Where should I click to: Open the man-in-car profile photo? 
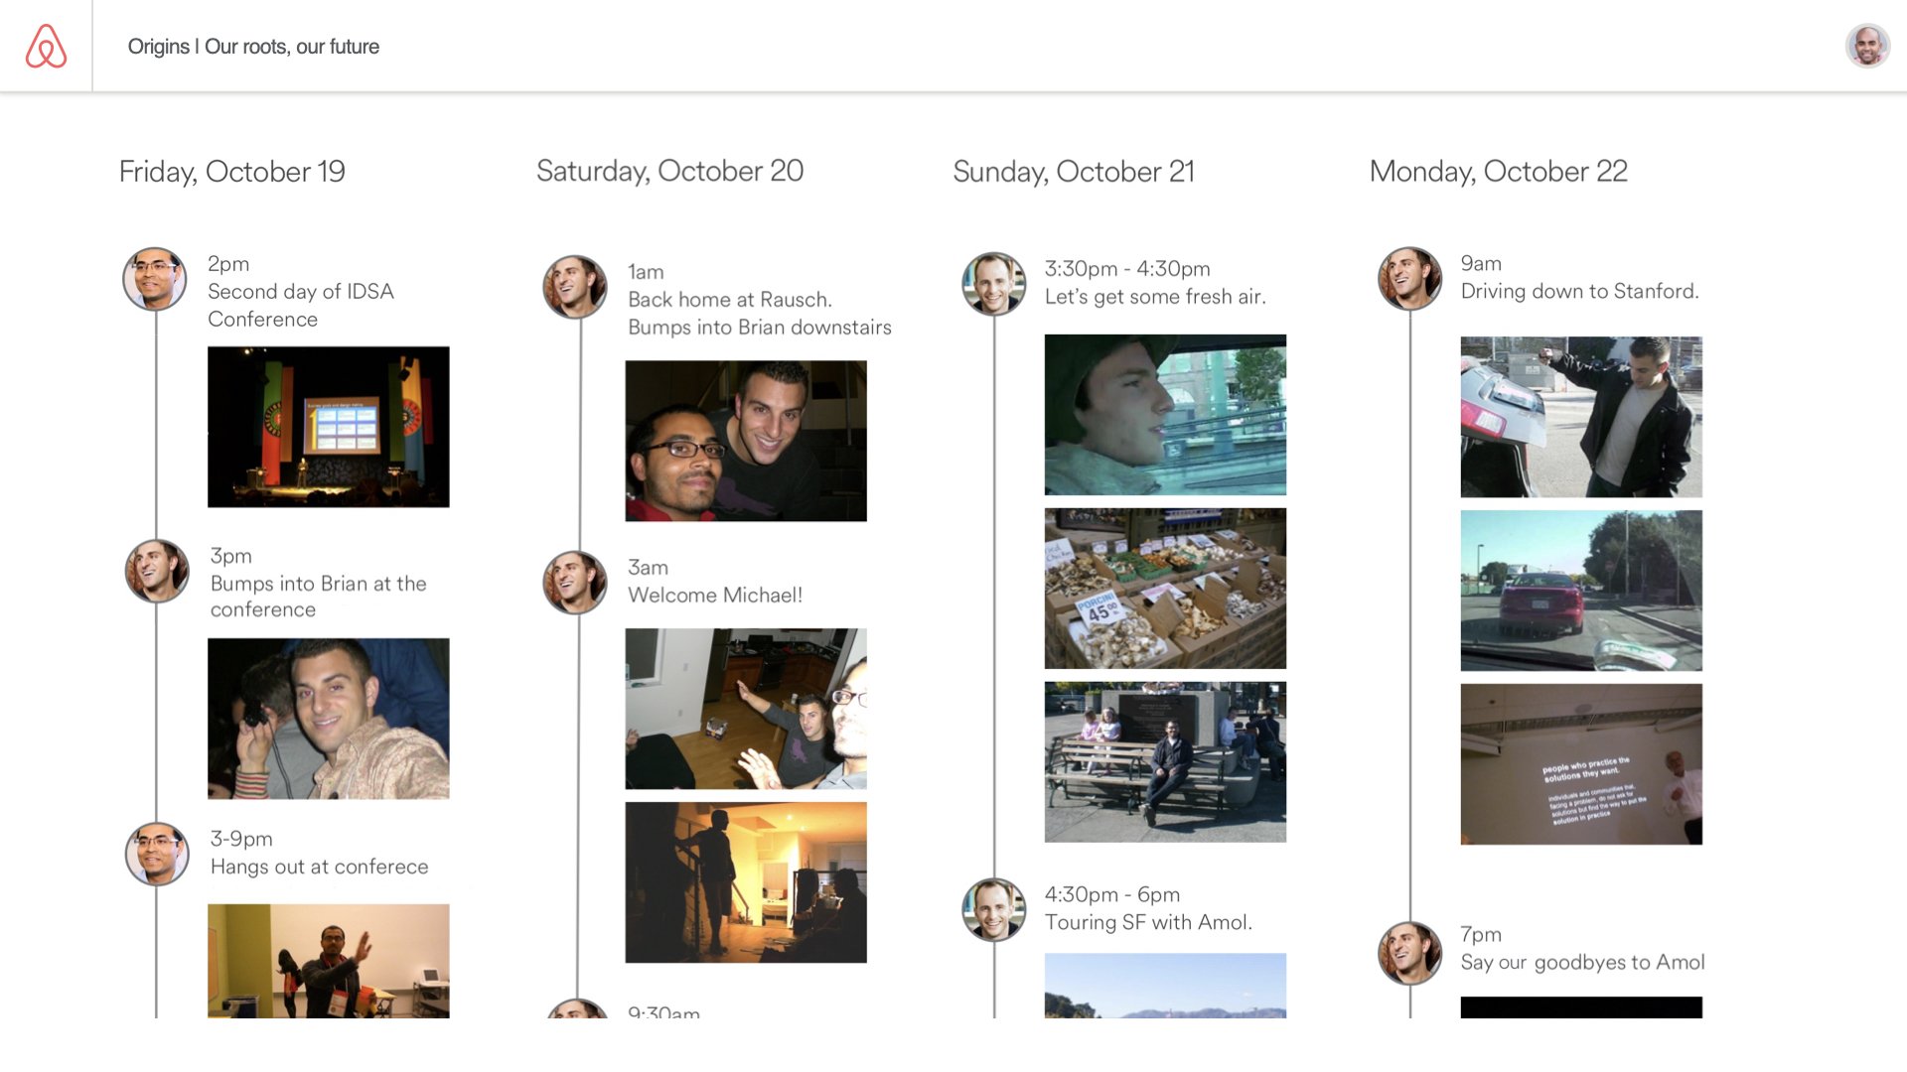point(1165,415)
